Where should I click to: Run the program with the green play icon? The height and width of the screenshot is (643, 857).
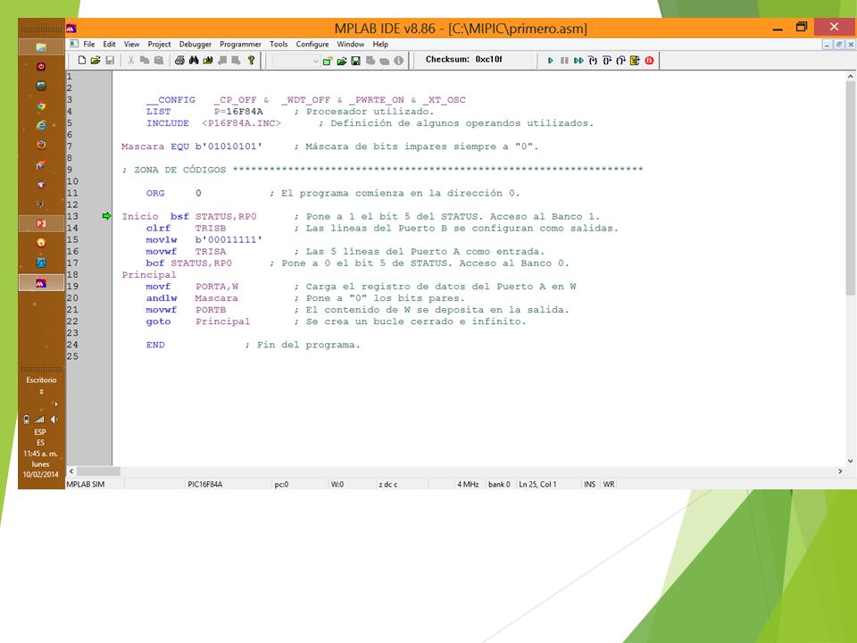point(551,61)
